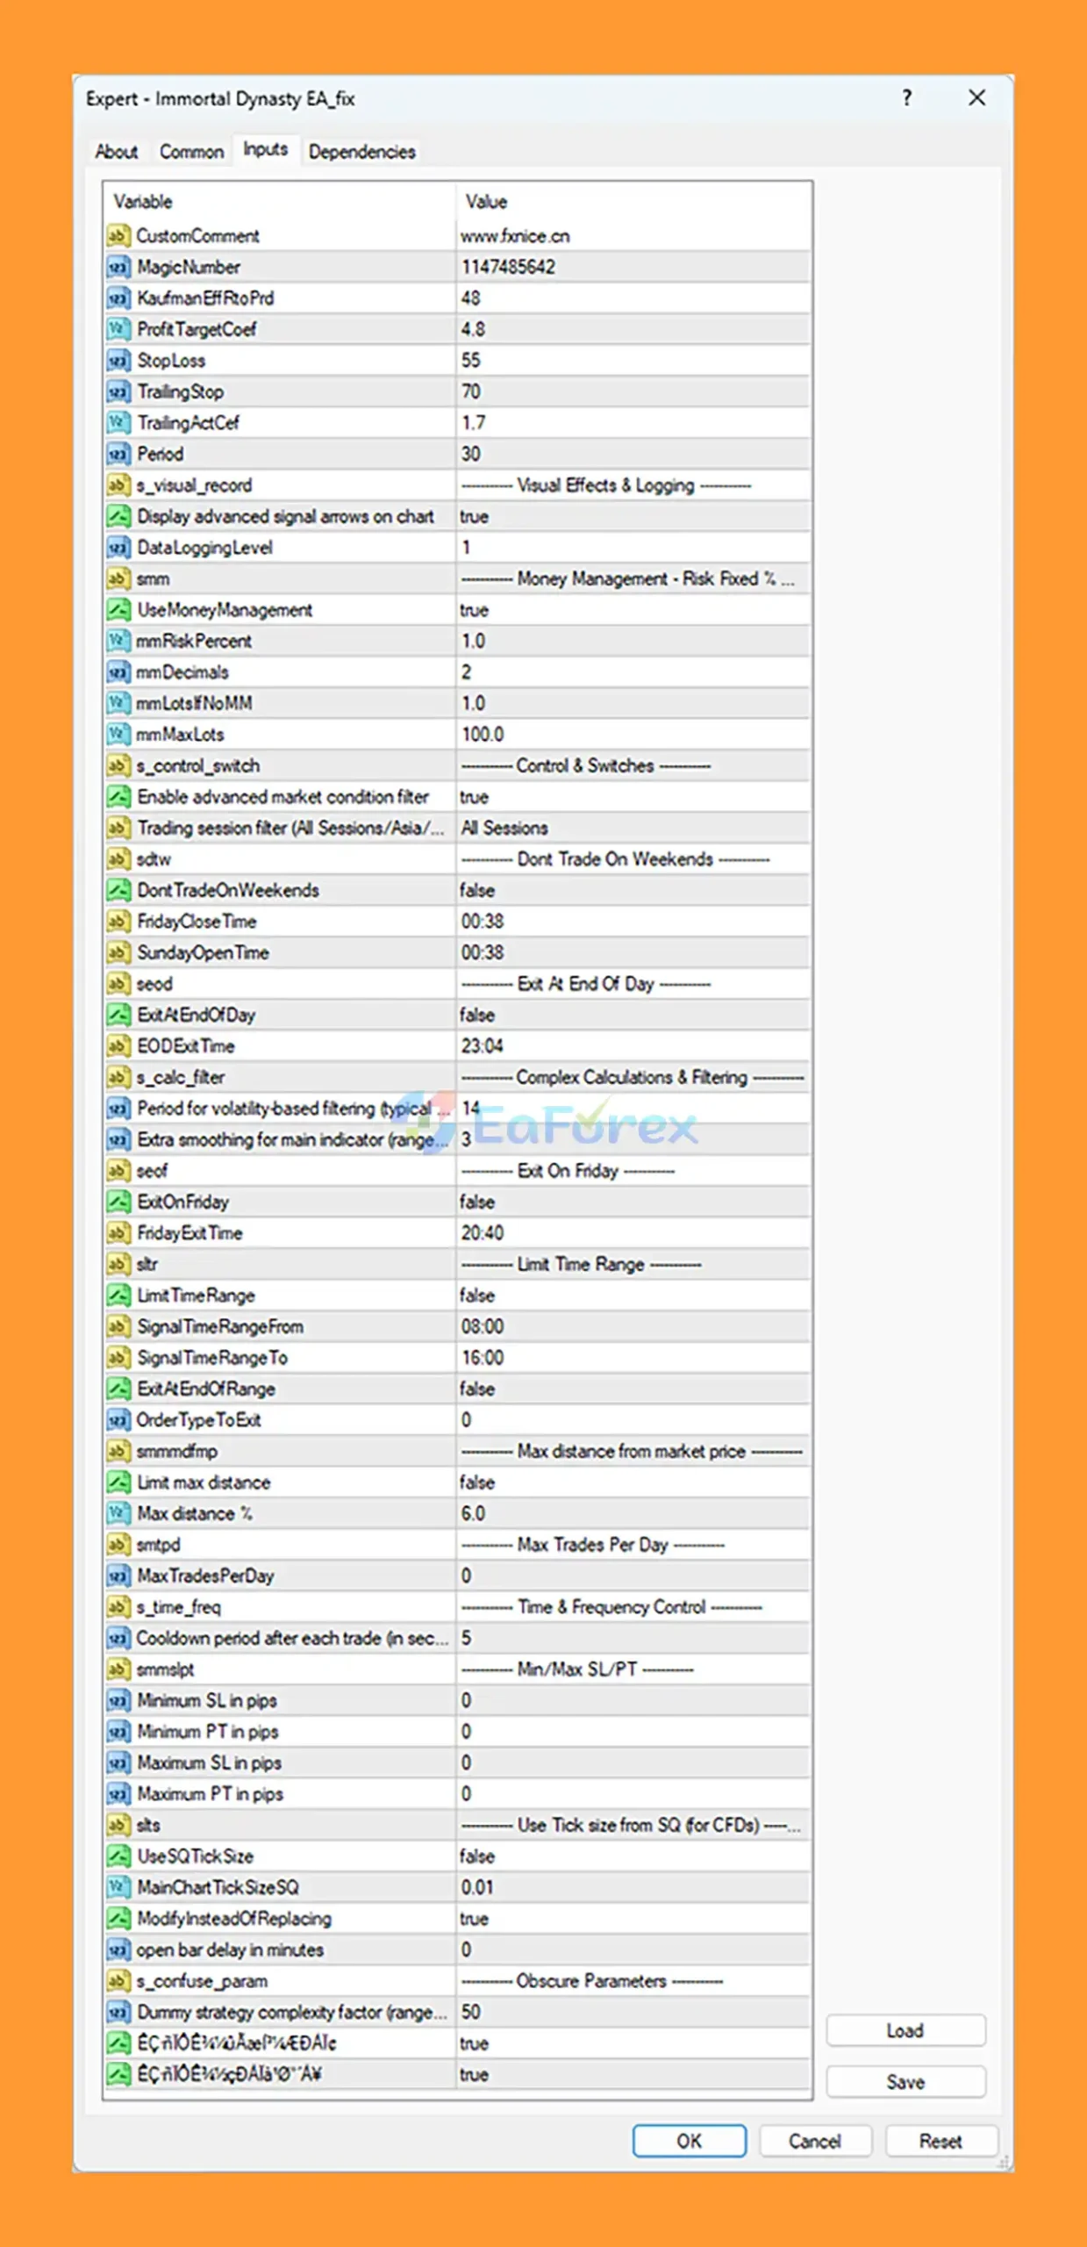Open the UseSQTickSize value selector
The height and width of the screenshot is (2247, 1087).
click(x=632, y=1856)
